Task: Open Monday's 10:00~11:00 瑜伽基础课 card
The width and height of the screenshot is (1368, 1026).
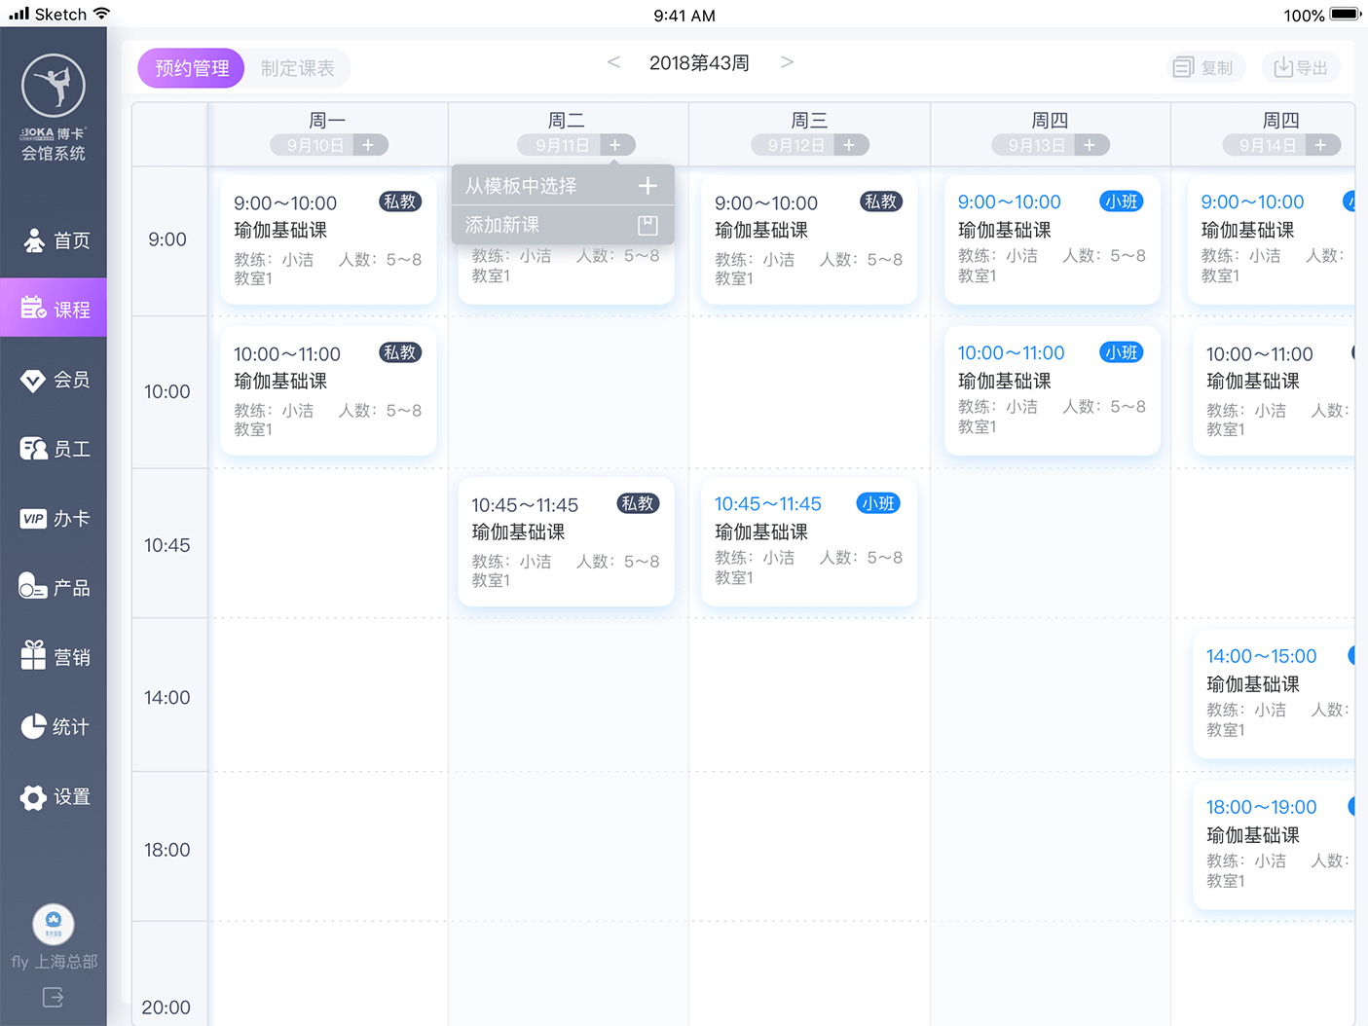Action: 328,390
